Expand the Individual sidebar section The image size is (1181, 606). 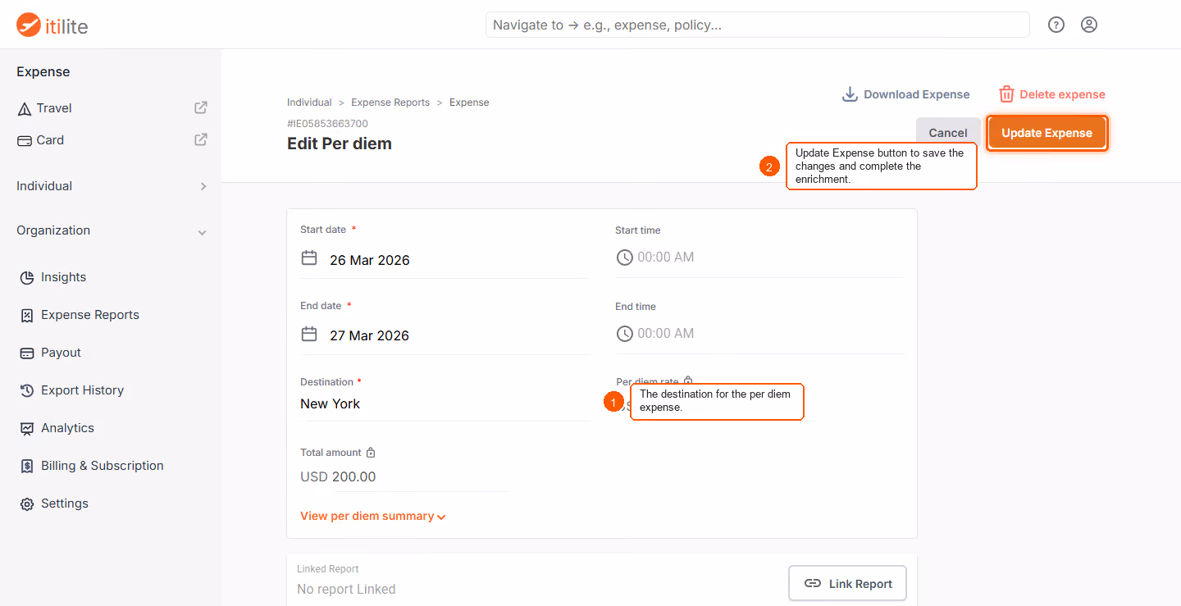(x=111, y=186)
